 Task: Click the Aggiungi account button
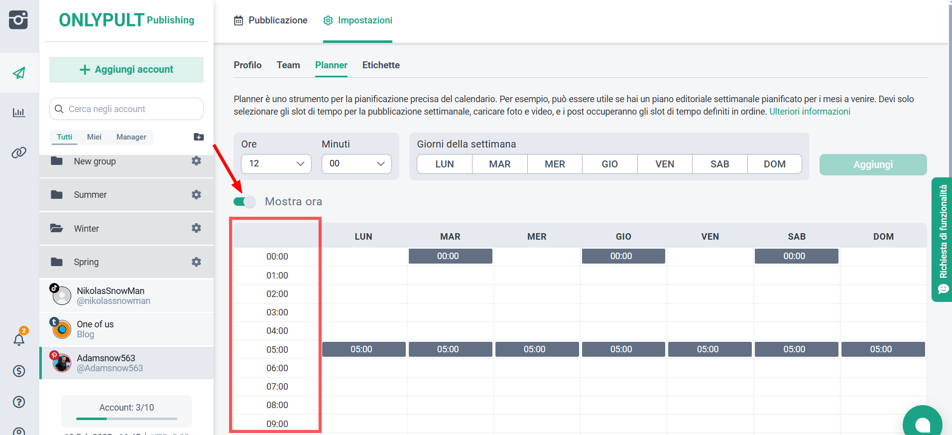click(x=126, y=70)
